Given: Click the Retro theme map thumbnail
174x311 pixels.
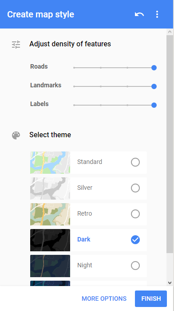Looking at the screenshot, I should pos(50,214).
